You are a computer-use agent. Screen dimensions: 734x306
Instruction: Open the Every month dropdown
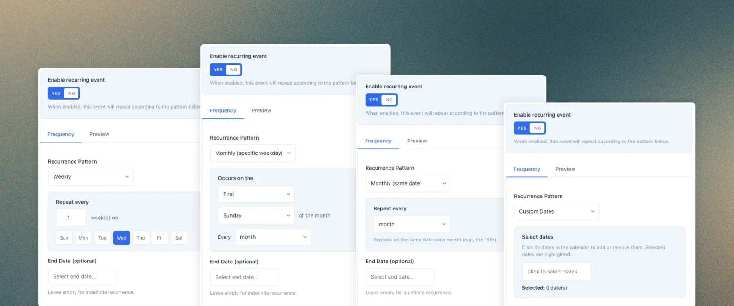pos(273,237)
